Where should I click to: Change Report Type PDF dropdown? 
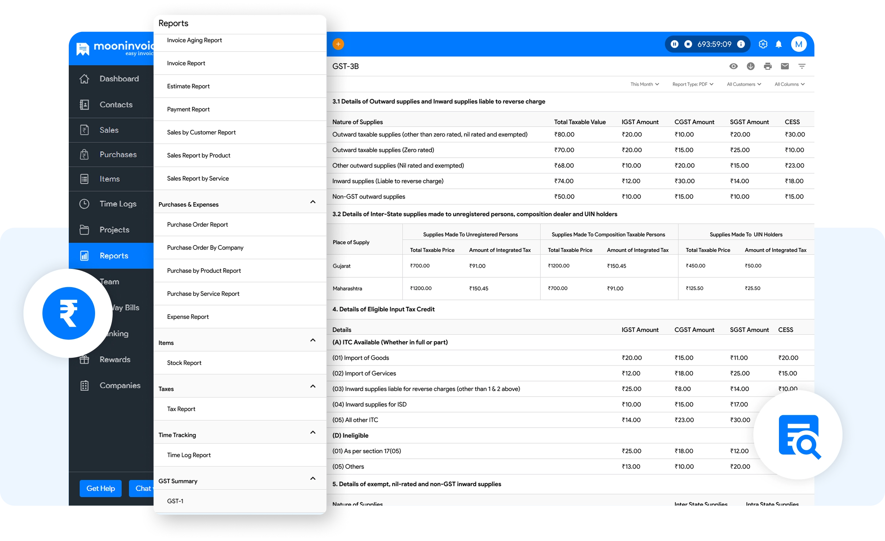(x=693, y=84)
